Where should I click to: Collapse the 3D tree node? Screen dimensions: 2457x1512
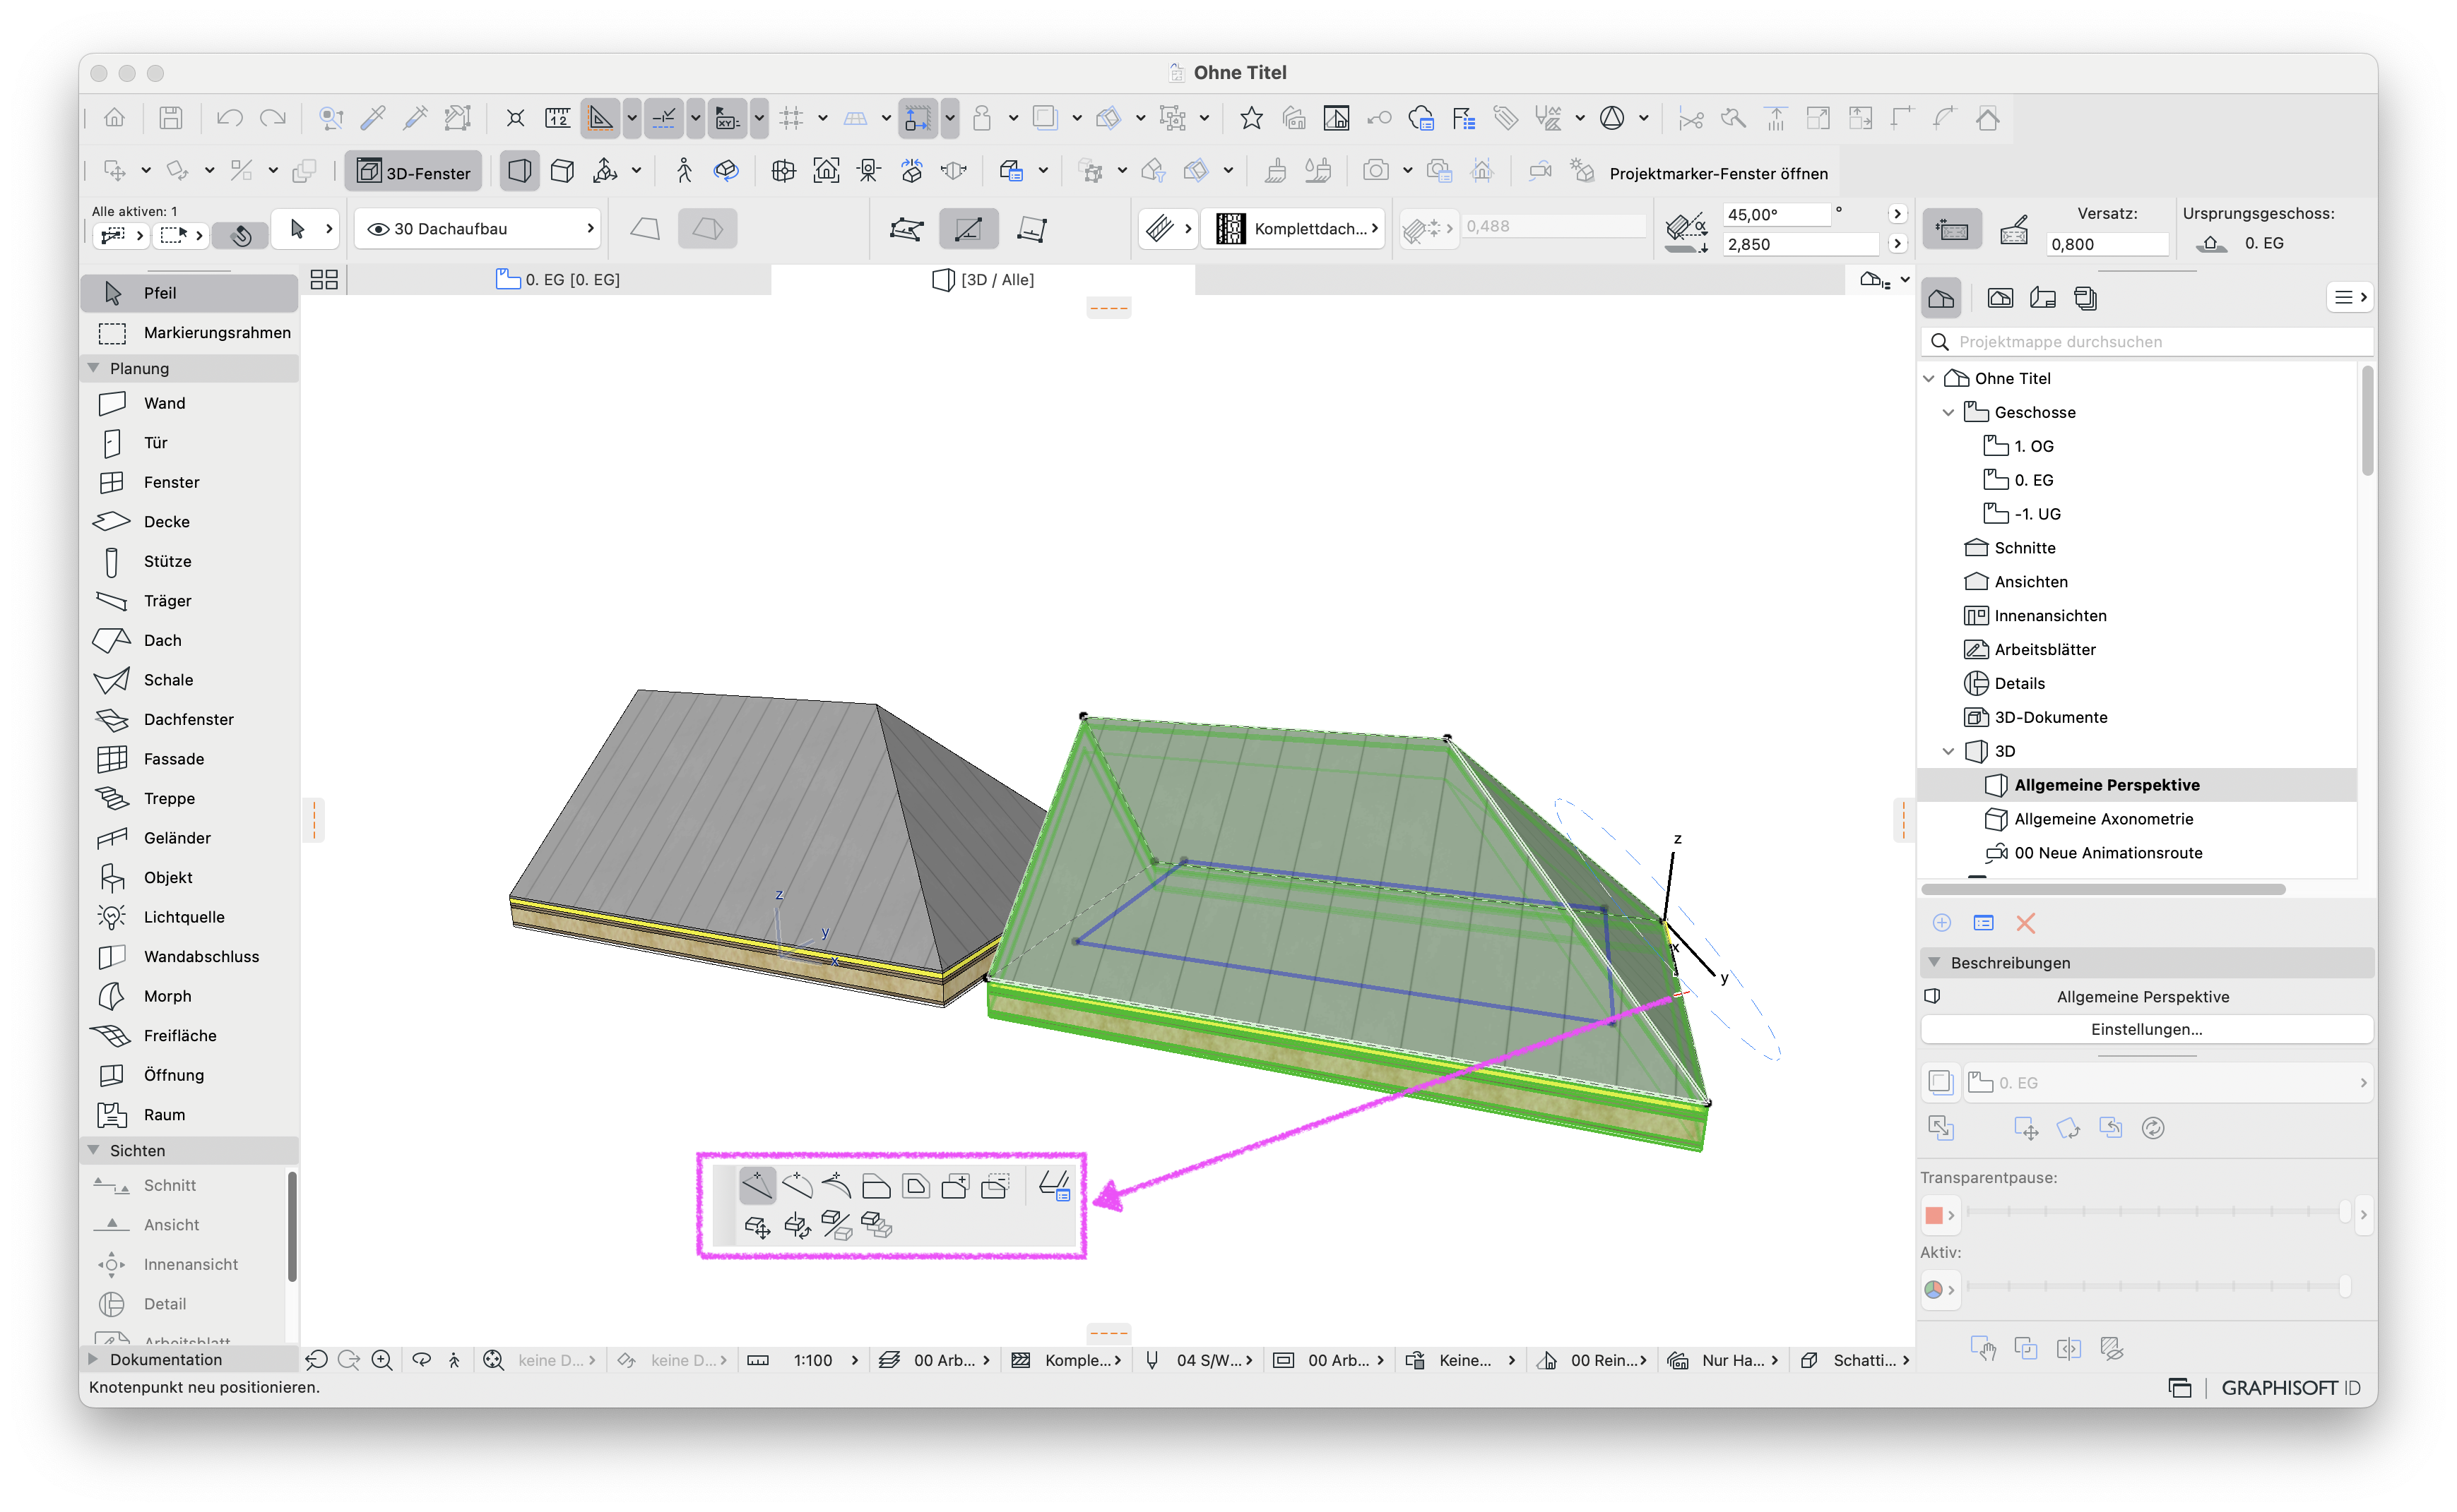pyautogui.click(x=1948, y=751)
